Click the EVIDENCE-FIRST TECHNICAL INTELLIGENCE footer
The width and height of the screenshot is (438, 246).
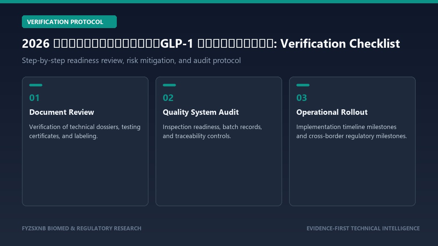coord(363,229)
